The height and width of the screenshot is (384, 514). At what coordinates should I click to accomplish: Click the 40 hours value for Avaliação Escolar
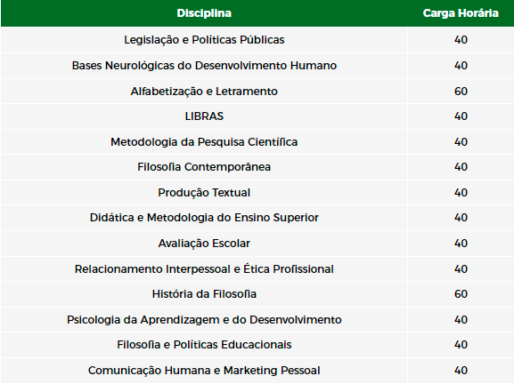(461, 244)
